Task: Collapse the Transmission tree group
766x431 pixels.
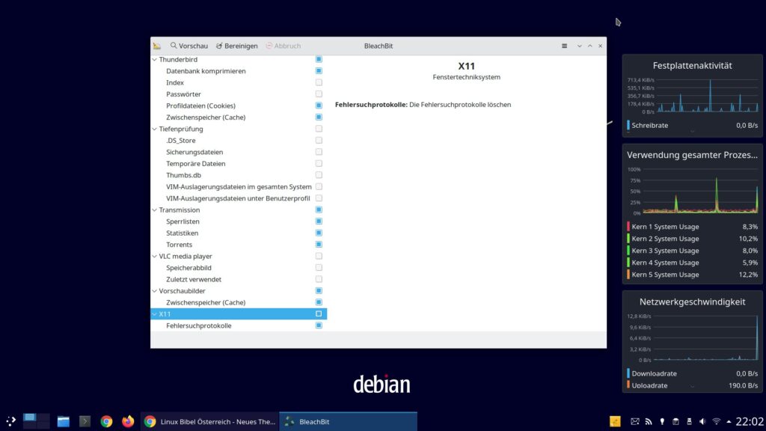Action: [154, 210]
